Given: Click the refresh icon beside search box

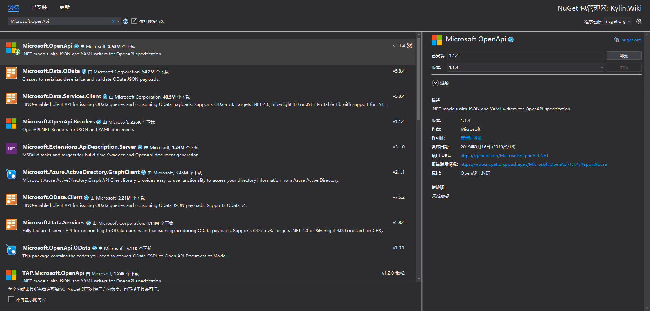Looking at the screenshot, I should [126, 21].
